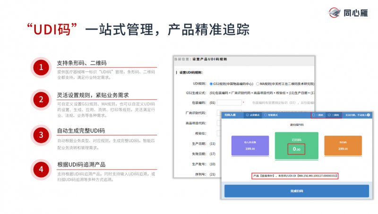The image size is (378, 214).
Task: Select the MA规则 radio button
Action: point(257,83)
